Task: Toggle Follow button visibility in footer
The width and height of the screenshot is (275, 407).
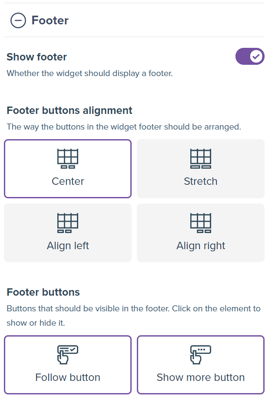Action: 68,365
